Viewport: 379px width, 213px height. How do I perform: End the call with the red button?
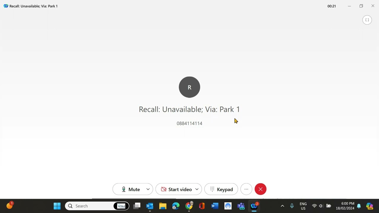(261, 189)
